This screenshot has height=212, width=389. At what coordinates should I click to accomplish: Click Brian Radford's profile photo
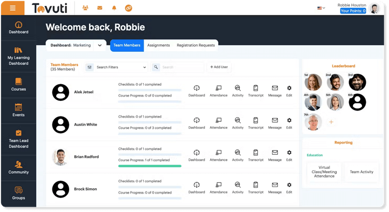[x=61, y=157]
